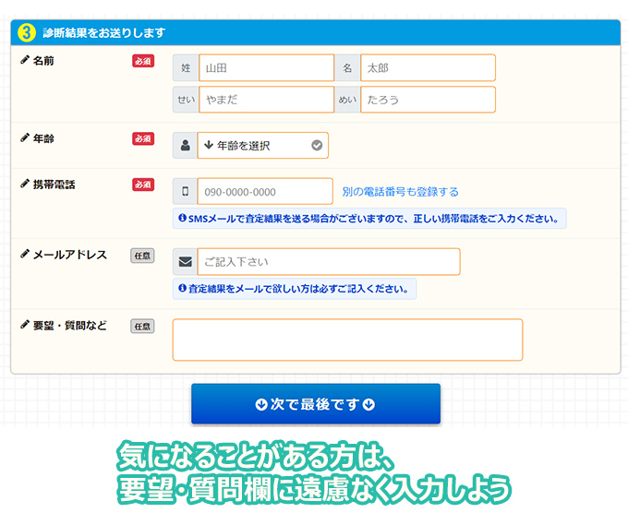Click the down-arrow icon right of 次で最後です
The width and height of the screenshot is (628, 525).
coord(368,404)
